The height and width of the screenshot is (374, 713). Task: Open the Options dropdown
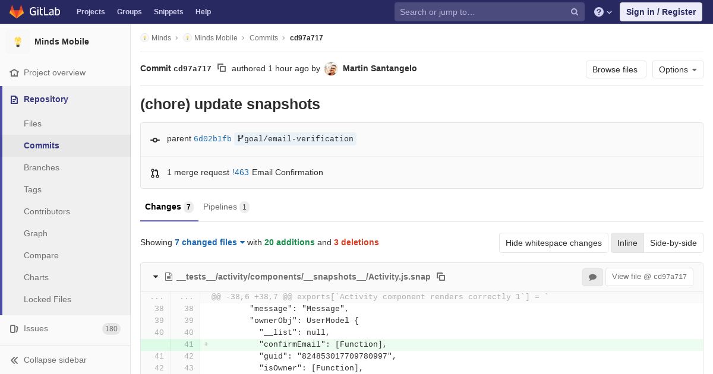678,69
